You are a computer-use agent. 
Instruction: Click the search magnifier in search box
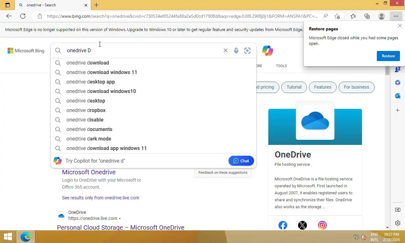tap(58, 51)
